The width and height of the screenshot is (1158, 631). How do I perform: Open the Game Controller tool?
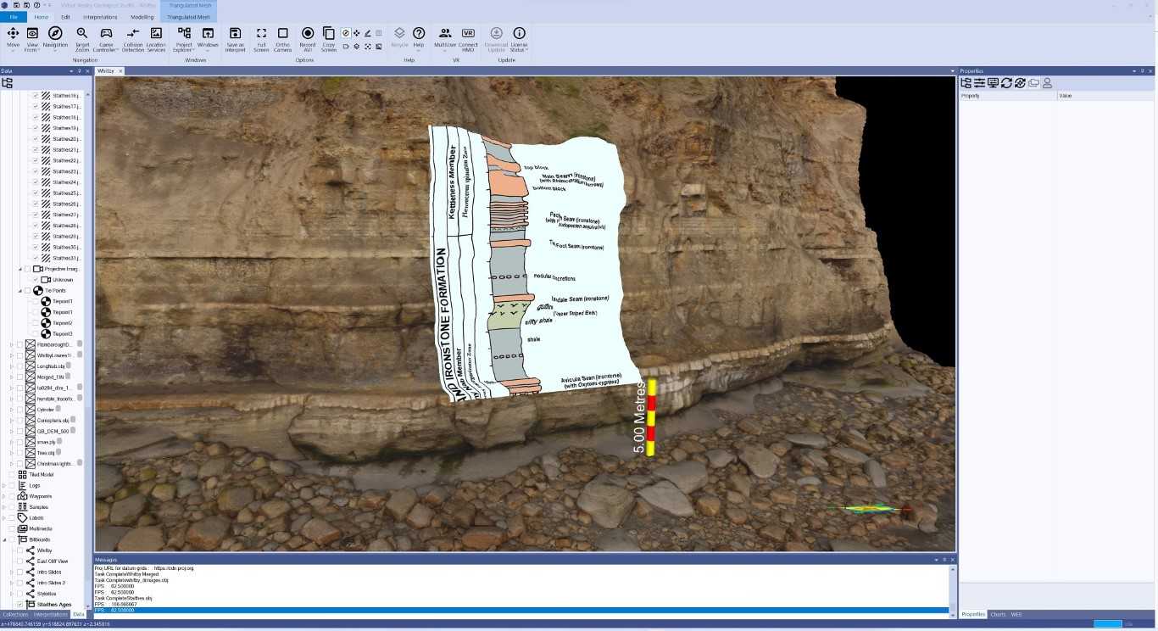105,38
